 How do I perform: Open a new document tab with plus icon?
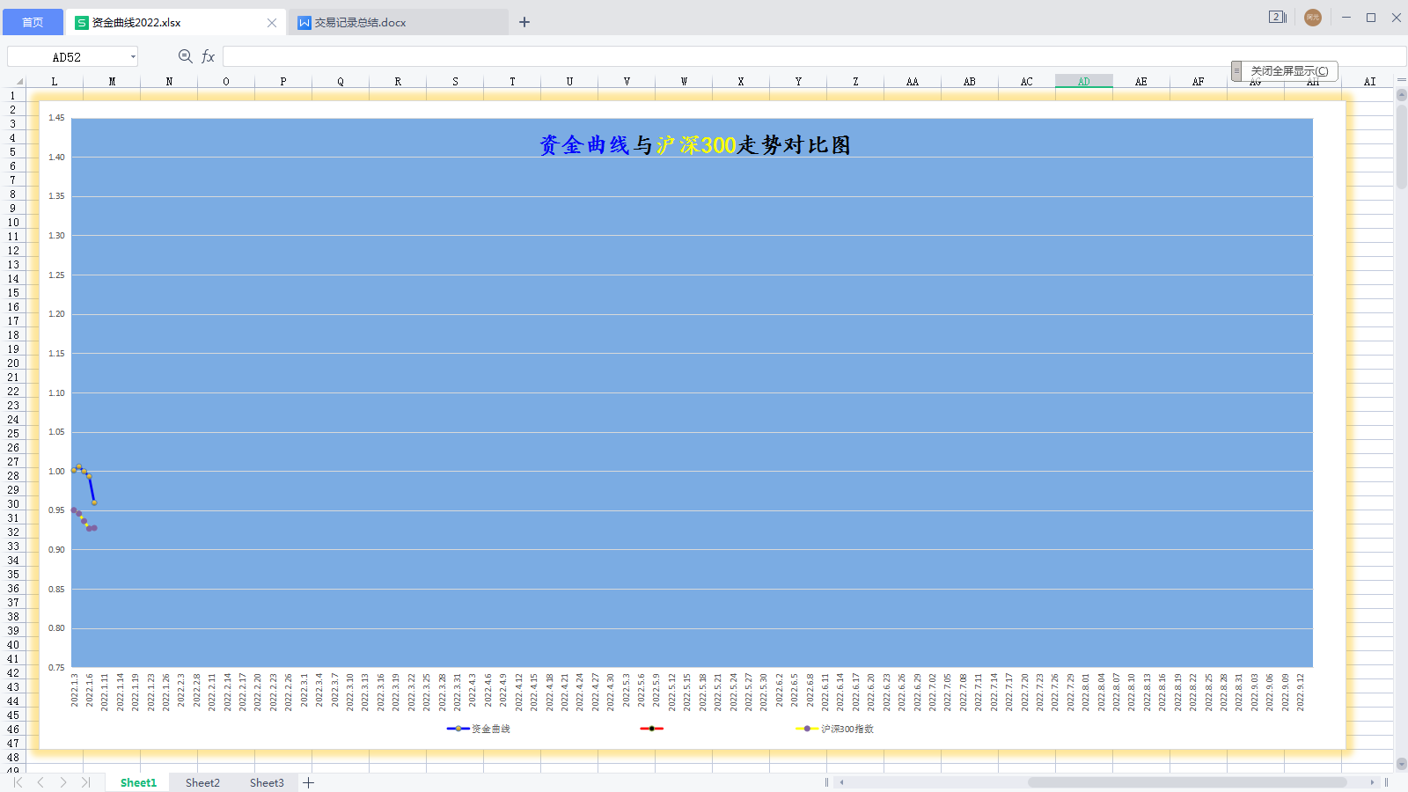(524, 21)
